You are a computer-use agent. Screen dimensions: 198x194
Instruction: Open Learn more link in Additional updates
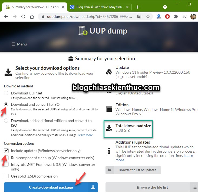pyautogui.click(x=154, y=158)
